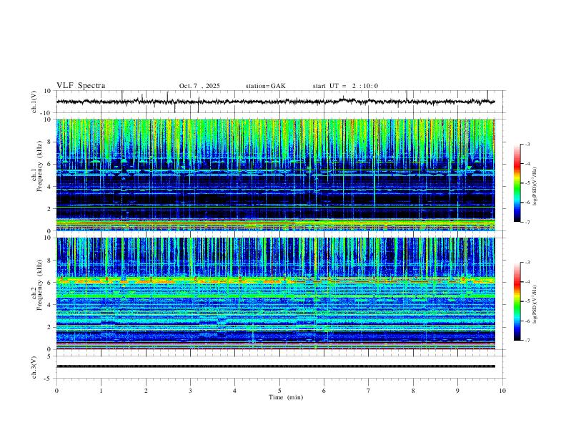Viewport: 566px width, 438px height.
Task: Click the "10" tick on the time axis
Action: (502, 391)
